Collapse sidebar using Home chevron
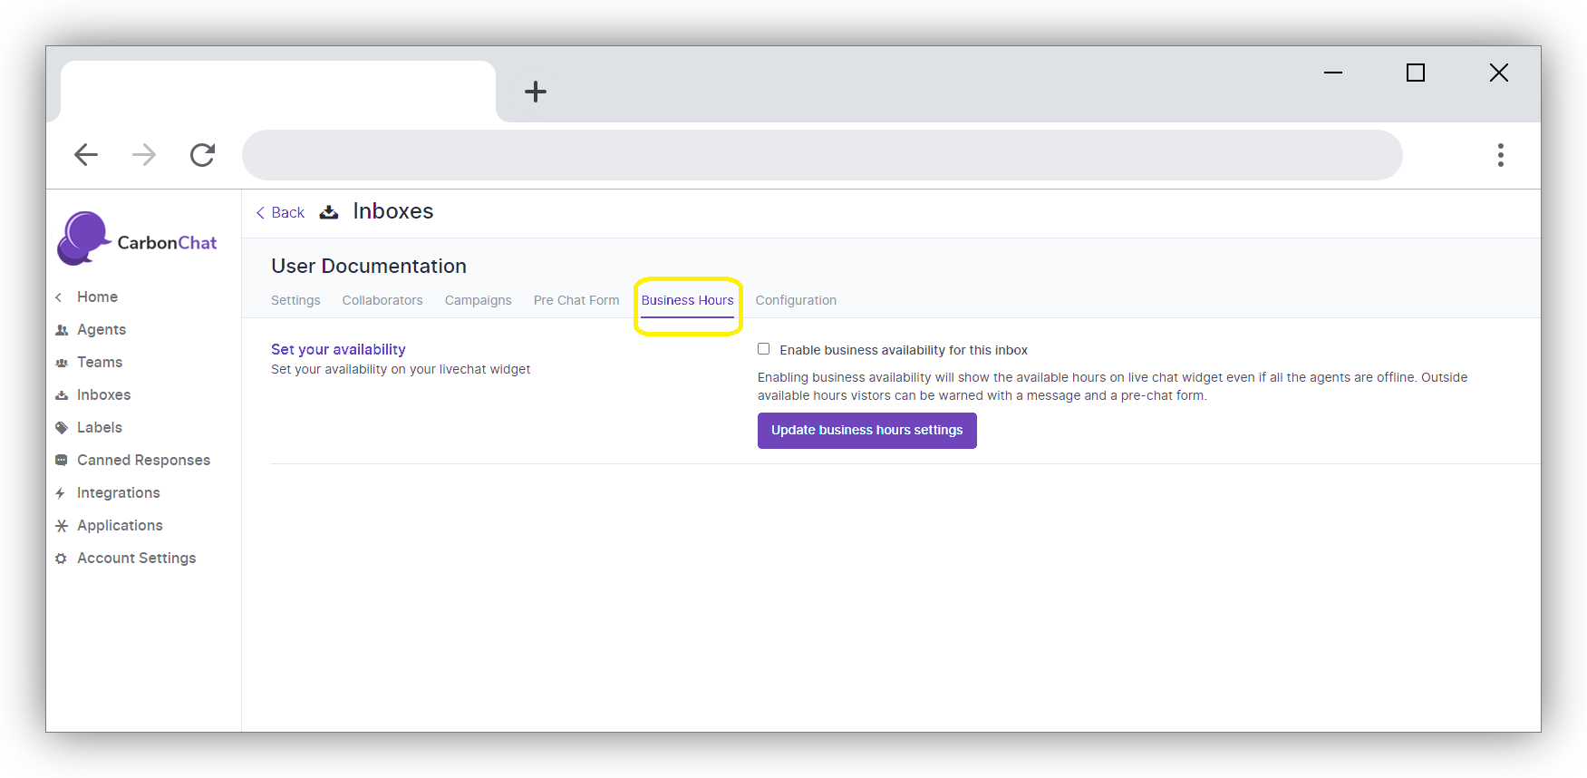This screenshot has height=778, width=1587. pos(59,297)
